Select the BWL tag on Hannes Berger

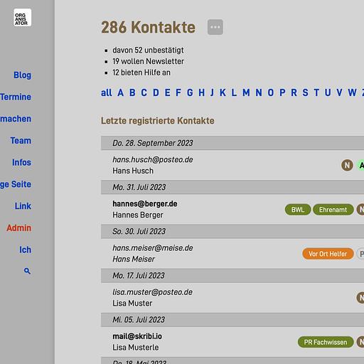coord(298,210)
